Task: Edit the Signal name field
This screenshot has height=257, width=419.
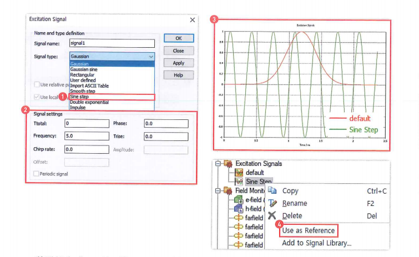Action: tap(112, 43)
